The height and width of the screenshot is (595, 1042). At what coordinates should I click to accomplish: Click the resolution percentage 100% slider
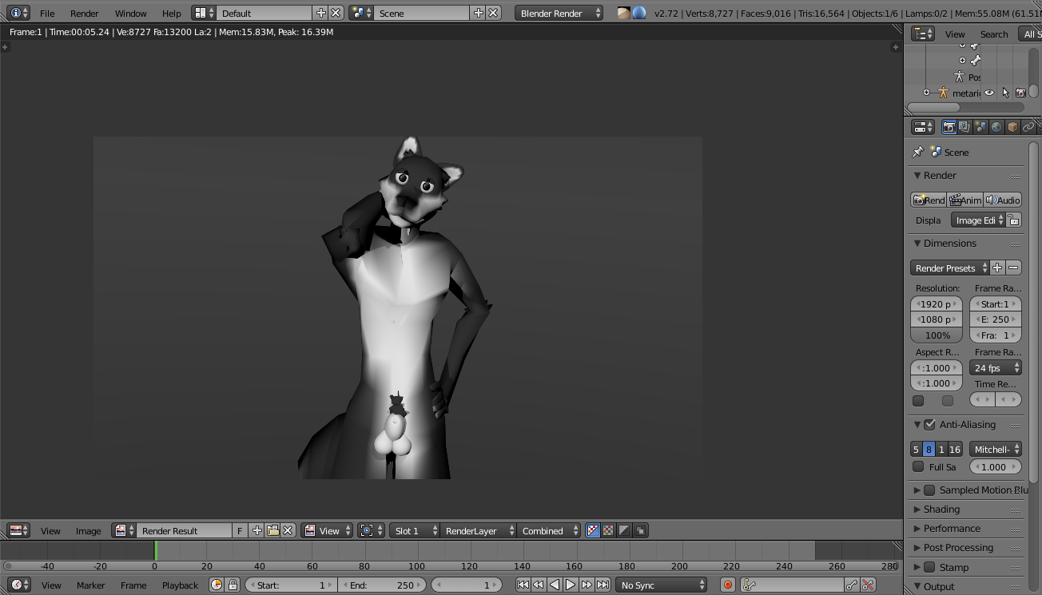click(x=937, y=335)
